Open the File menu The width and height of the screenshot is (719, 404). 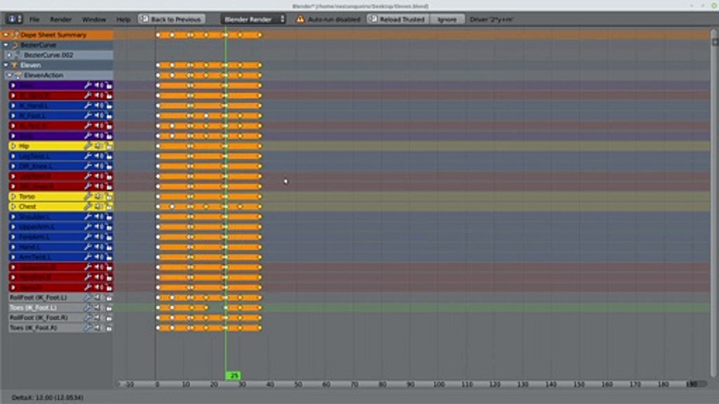point(34,19)
